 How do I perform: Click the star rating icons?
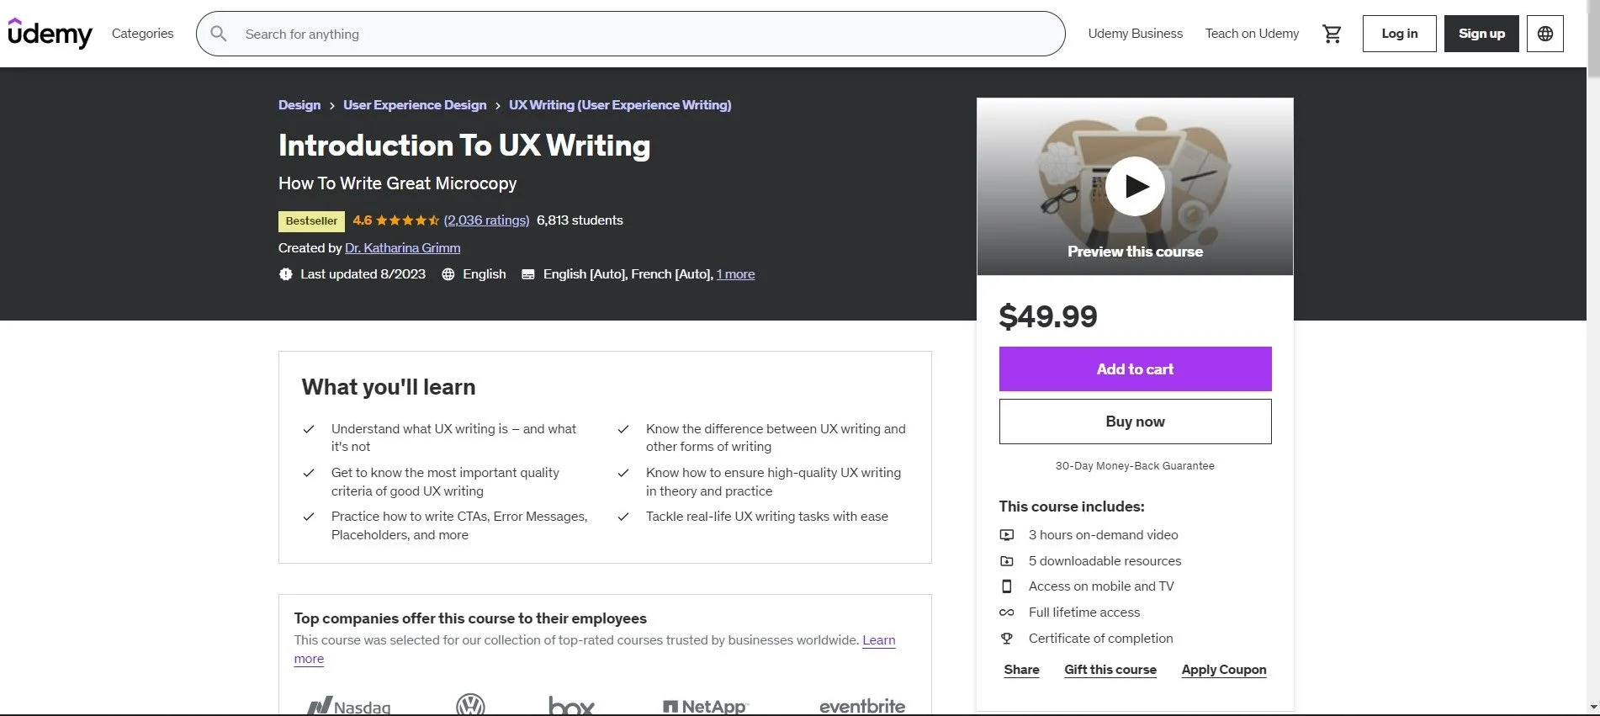coord(407,220)
